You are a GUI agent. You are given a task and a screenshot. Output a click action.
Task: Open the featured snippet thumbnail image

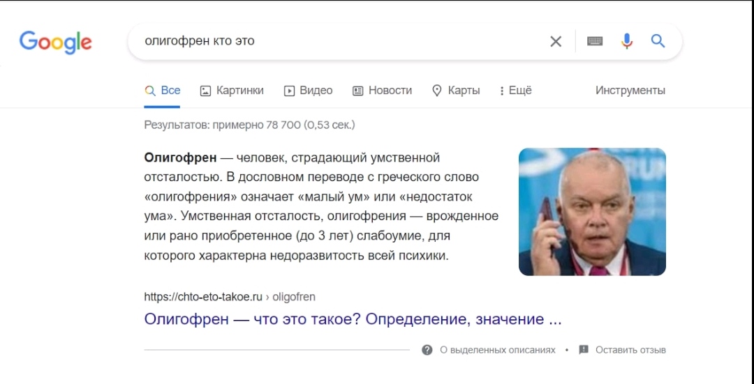[592, 212]
